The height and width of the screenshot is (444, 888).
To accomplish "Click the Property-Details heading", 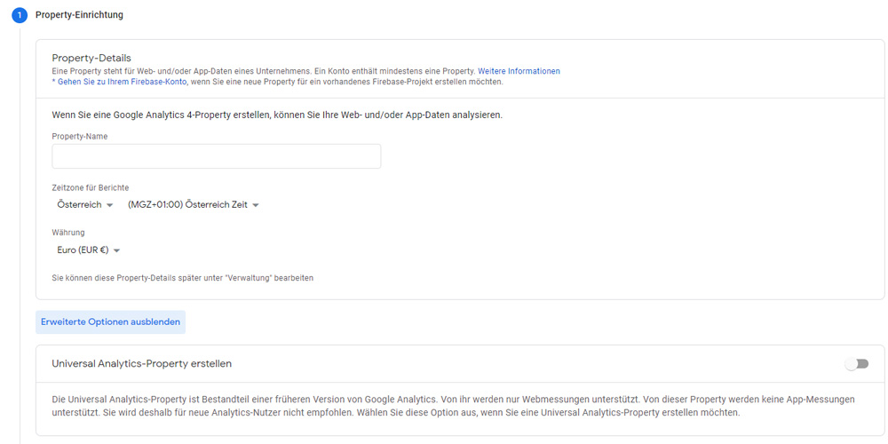I will click(91, 58).
